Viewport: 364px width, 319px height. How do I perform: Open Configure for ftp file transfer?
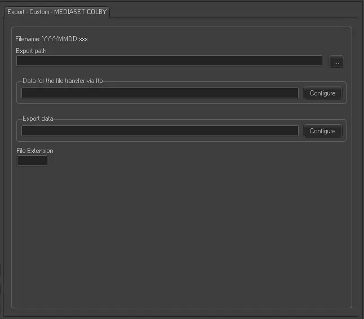[322, 93]
